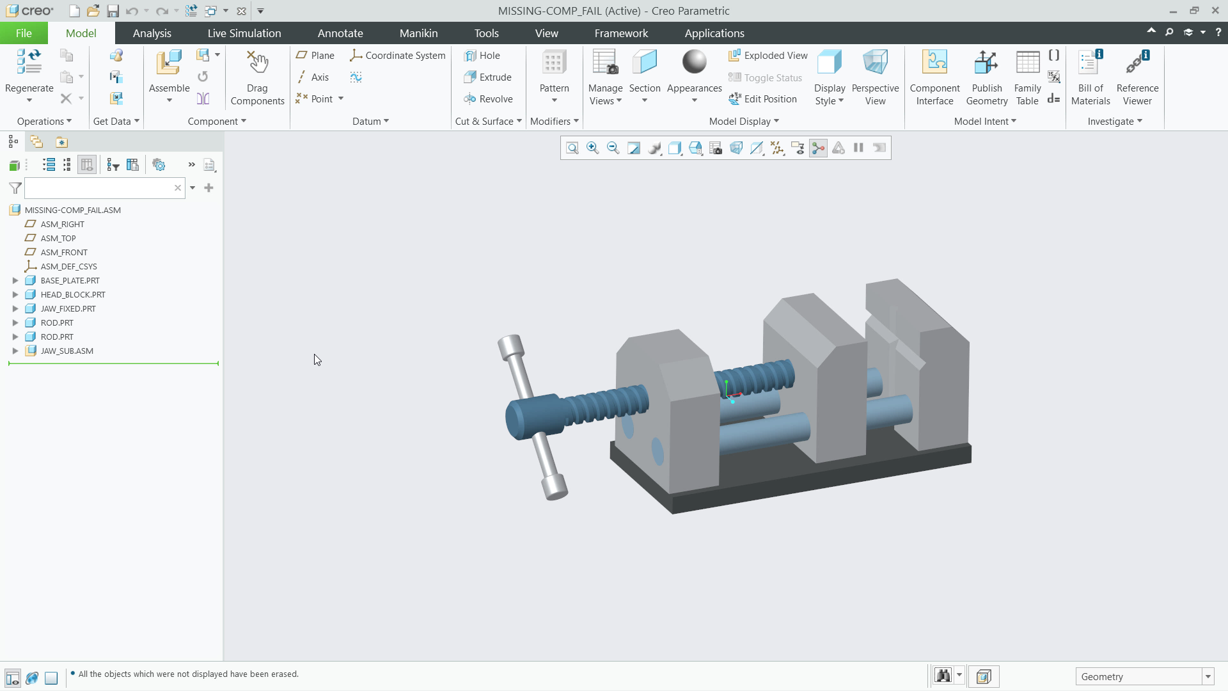This screenshot has height=691, width=1228.
Task: Click Edit Position button
Action: tap(763, 99)
